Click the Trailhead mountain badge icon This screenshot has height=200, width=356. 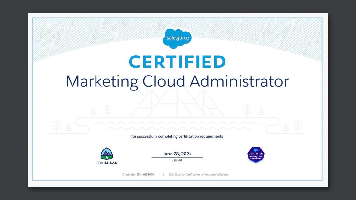click(x=106, y=154)
